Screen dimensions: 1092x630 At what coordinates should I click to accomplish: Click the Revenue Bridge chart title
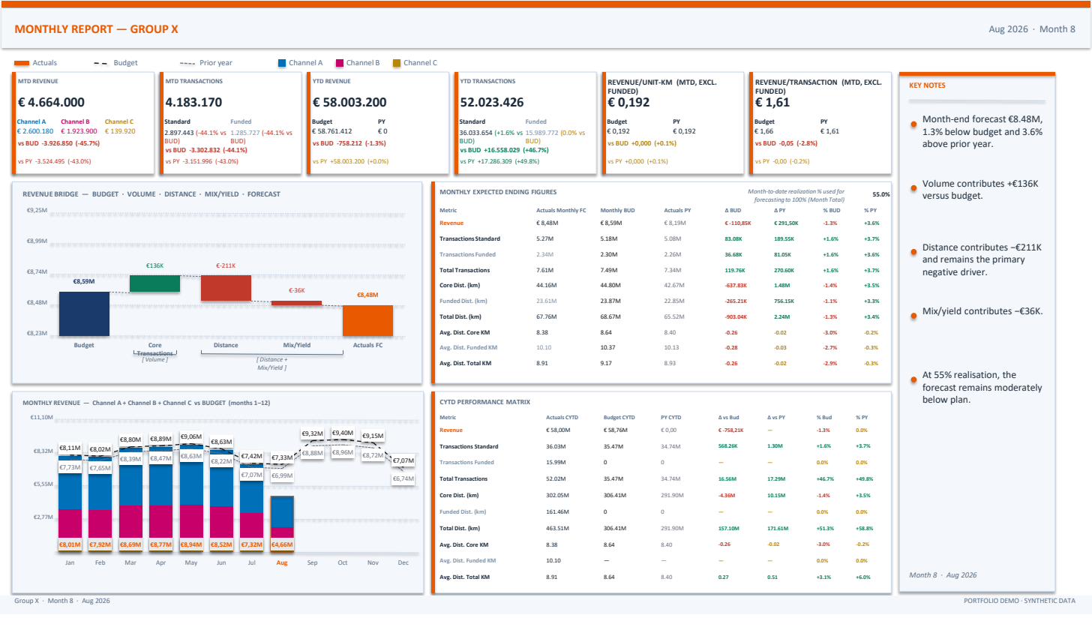click(x=151, y=193)
